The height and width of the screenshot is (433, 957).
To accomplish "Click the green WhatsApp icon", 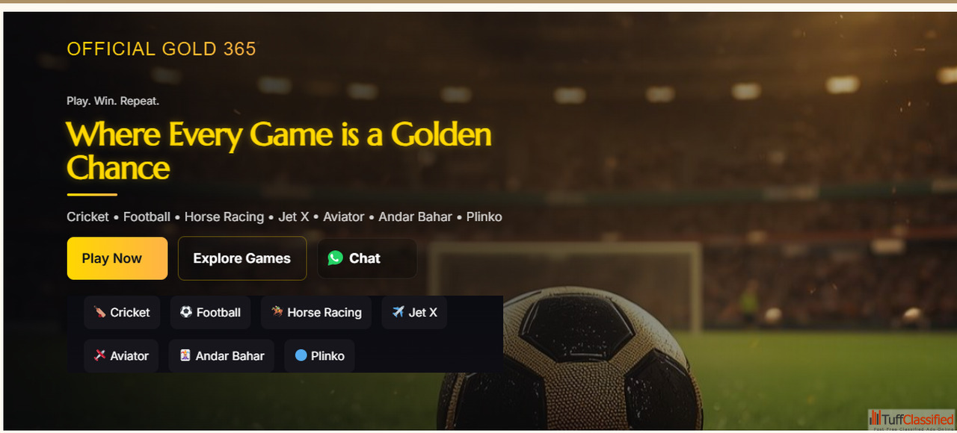I will (336, 258).
